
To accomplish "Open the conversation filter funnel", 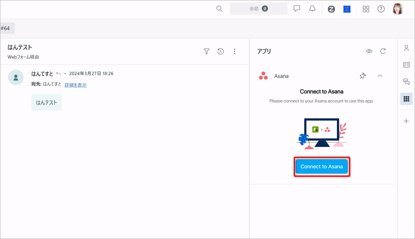I will pyautogui.click(x=207, y=51).
